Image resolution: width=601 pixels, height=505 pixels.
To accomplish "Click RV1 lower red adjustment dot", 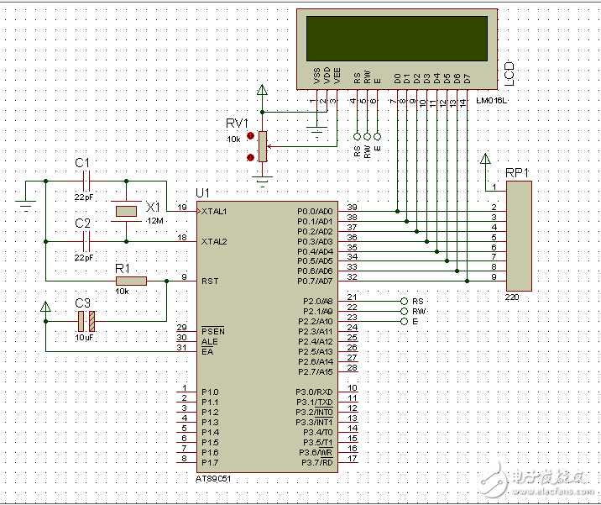I will [251, 157].
